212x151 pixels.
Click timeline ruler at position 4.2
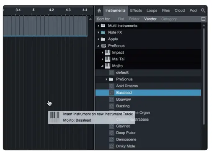click(52, 10)
